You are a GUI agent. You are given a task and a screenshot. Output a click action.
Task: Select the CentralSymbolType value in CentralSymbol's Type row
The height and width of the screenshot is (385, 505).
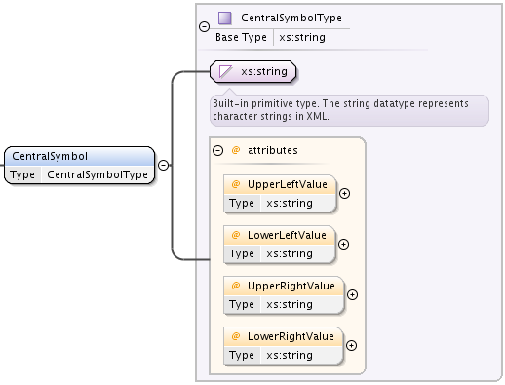coord(97,174)
